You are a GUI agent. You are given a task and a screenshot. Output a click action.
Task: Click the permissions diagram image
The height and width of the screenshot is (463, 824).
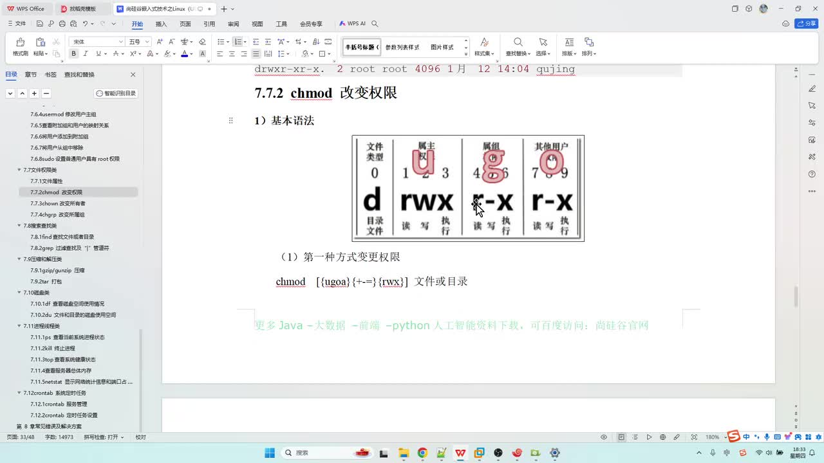(468, 188)
